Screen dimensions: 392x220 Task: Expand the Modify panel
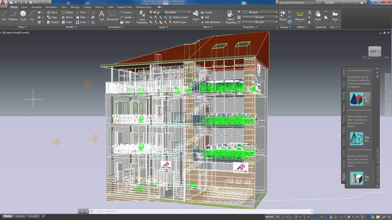(x=72, y=27)
